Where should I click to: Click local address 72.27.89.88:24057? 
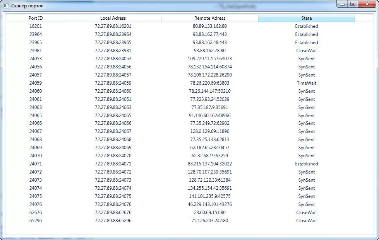[x=113, y=75]
